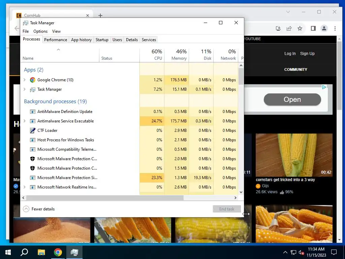Click Chrome's share page icon

[289, 28]
